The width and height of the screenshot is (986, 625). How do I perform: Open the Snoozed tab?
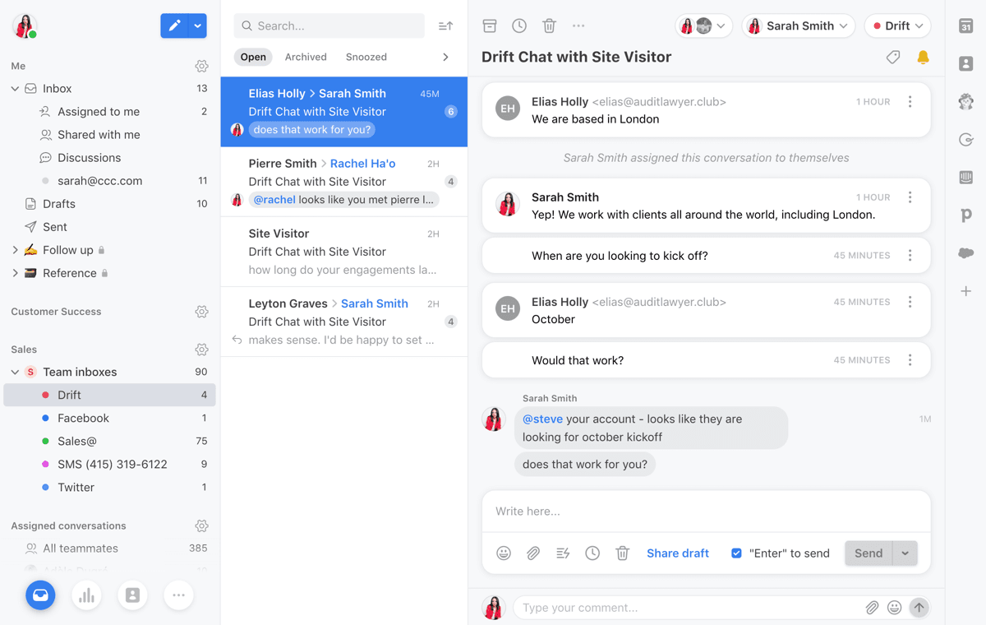pyautogui.click(x=366, y=57)
